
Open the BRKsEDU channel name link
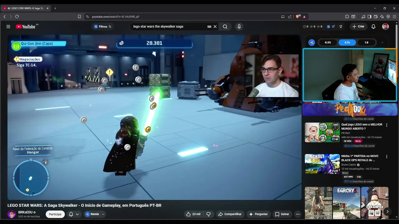[x=25, y=212]
